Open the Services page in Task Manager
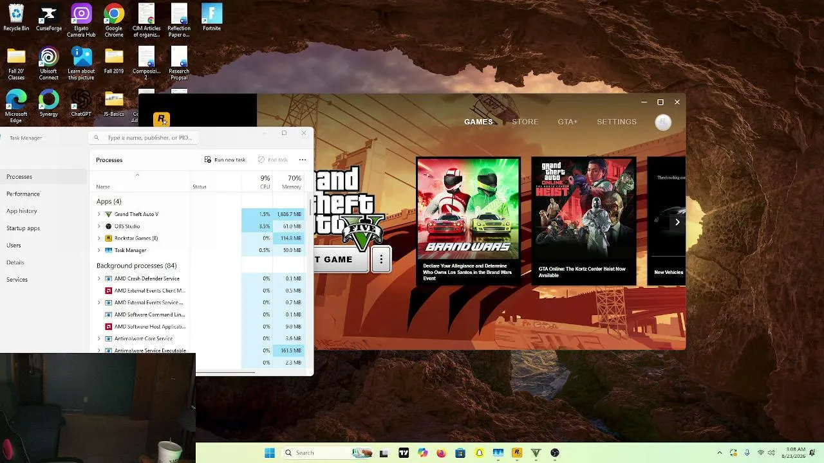Image resolution: width=824 pixels, height=463 pixels. [x=43, y=280]
